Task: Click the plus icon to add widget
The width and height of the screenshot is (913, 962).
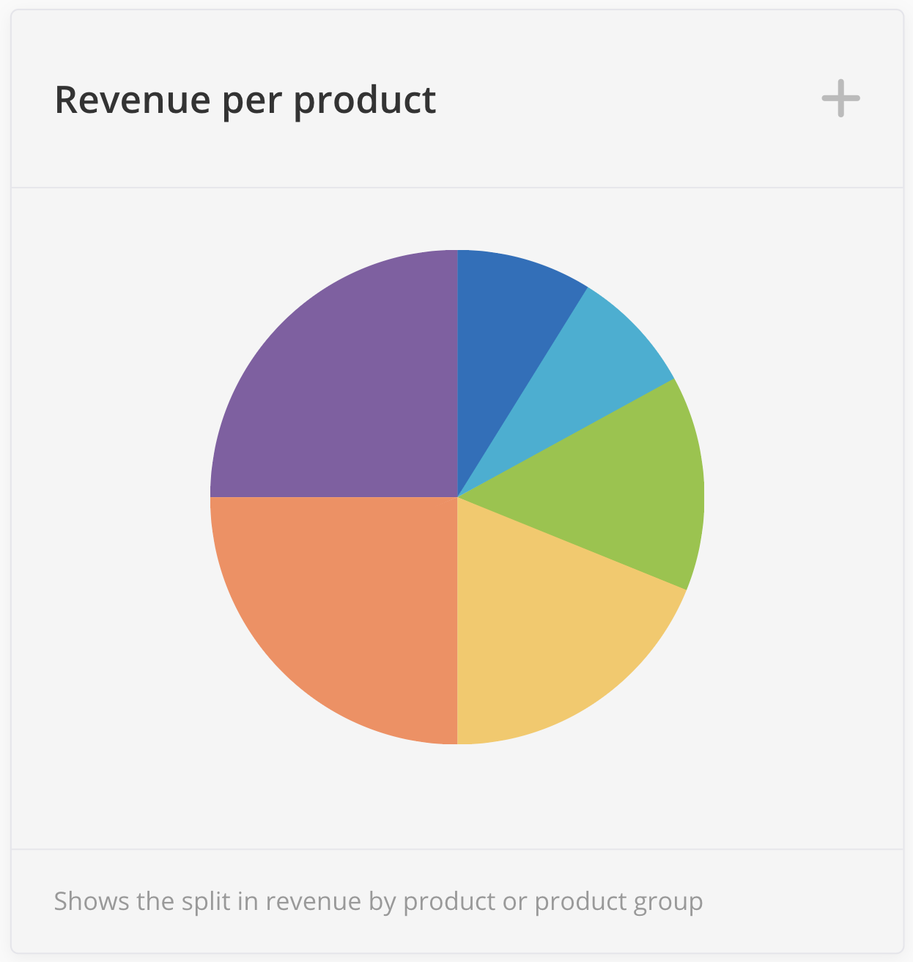Action: pos(840,99)
